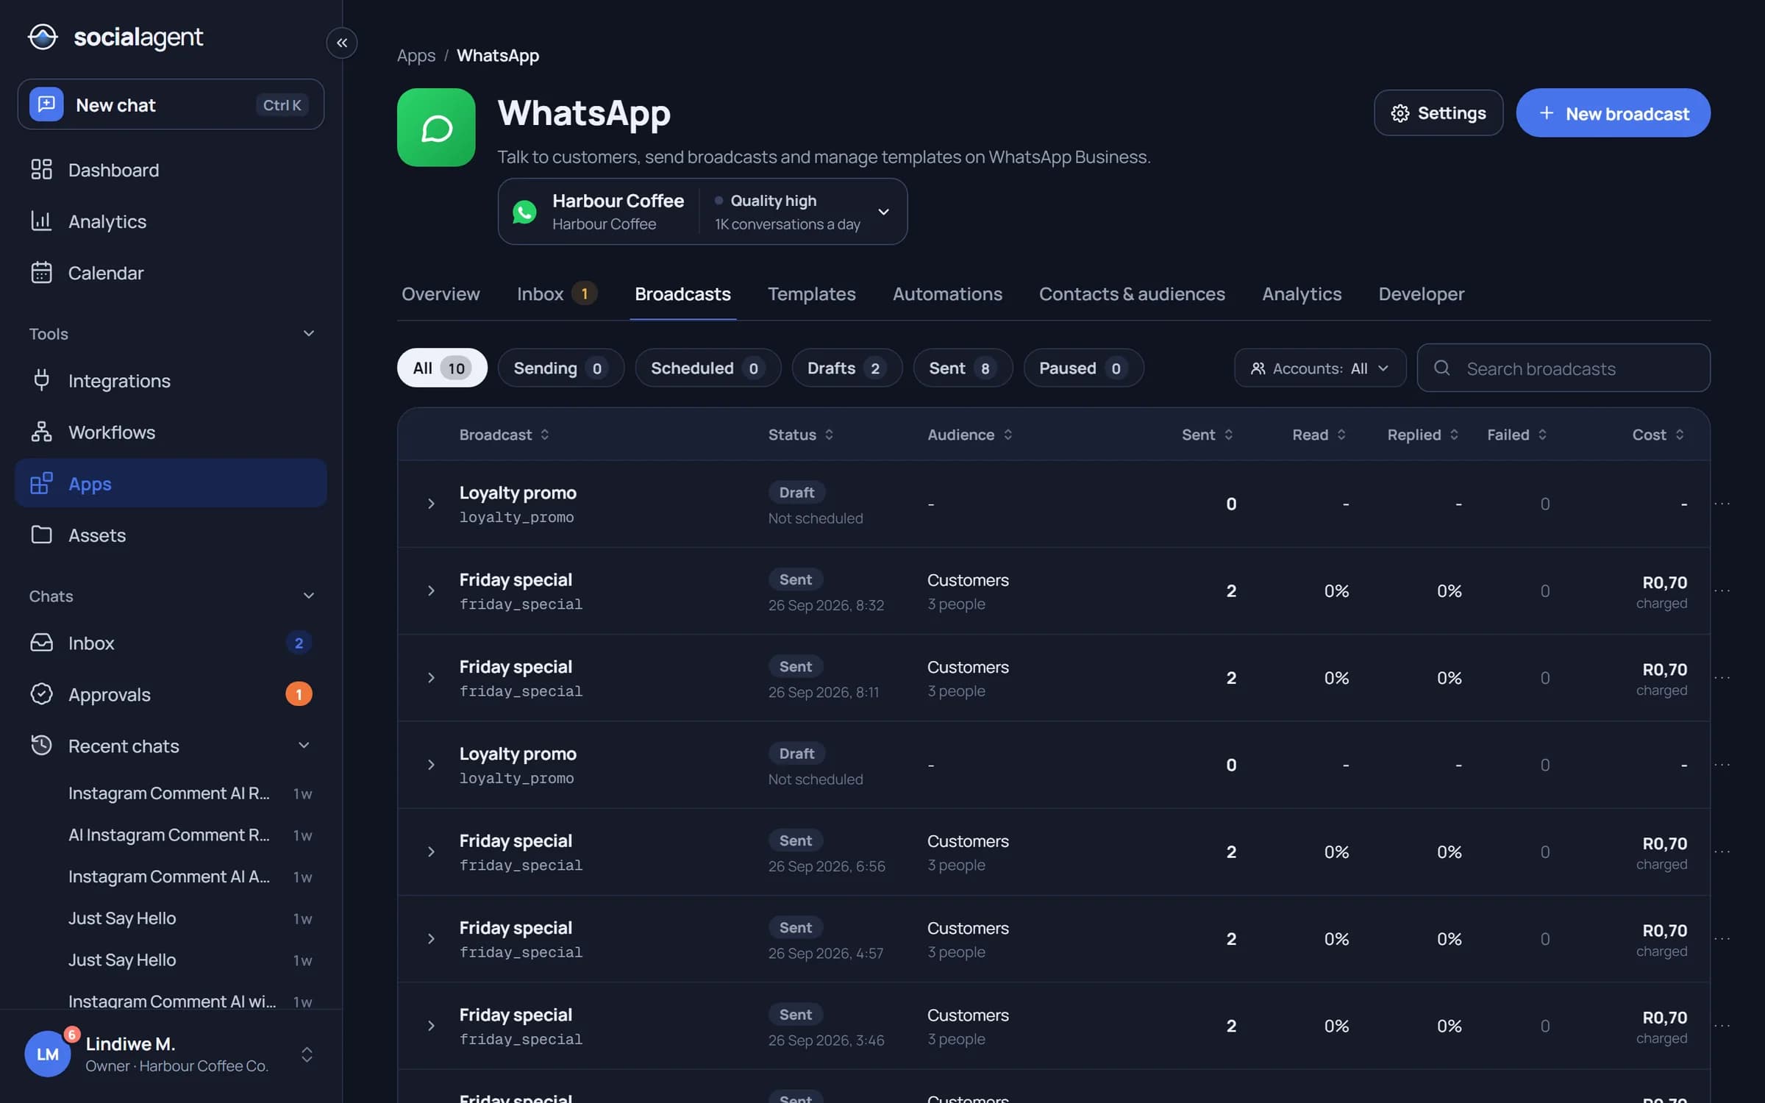Screen dimensions: 1765x1103
Task: Collapse the sidebar with double-chevron button
Action: 342,43
